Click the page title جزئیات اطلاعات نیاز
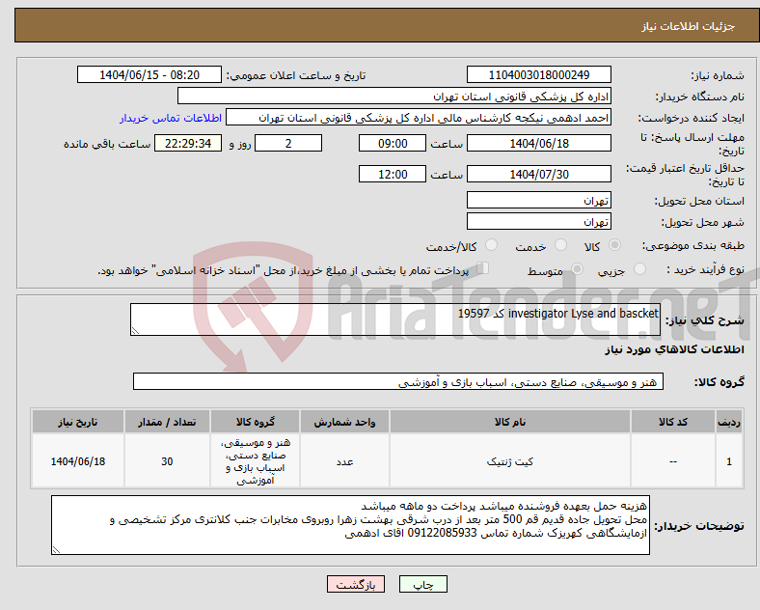 [x=689, y=26]
